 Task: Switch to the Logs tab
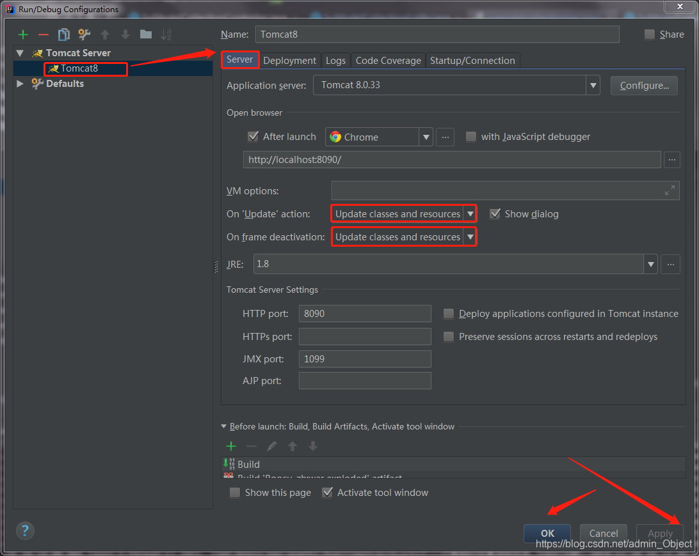(335, 61)
